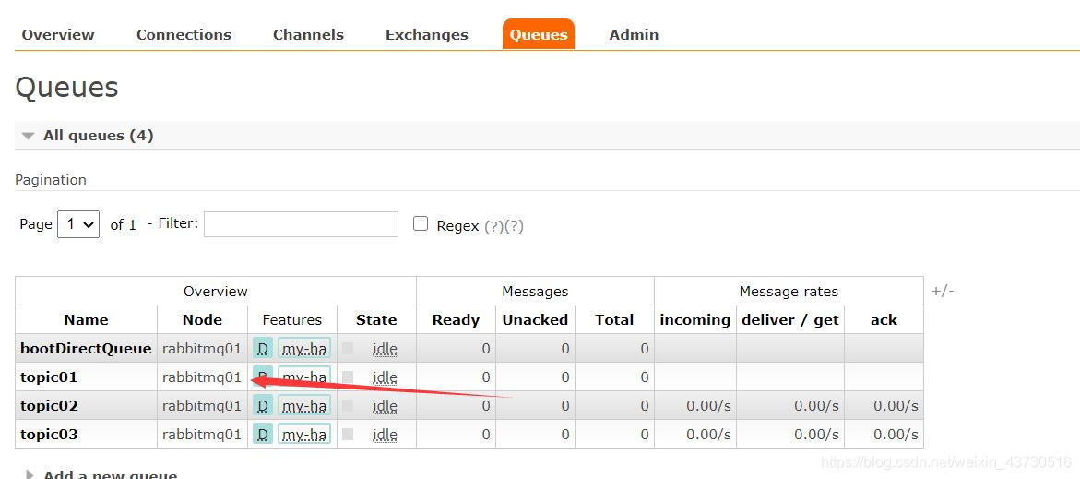Open the Page number dropdown
Viewport: 1080px width, 479px height.
(78, 224)
